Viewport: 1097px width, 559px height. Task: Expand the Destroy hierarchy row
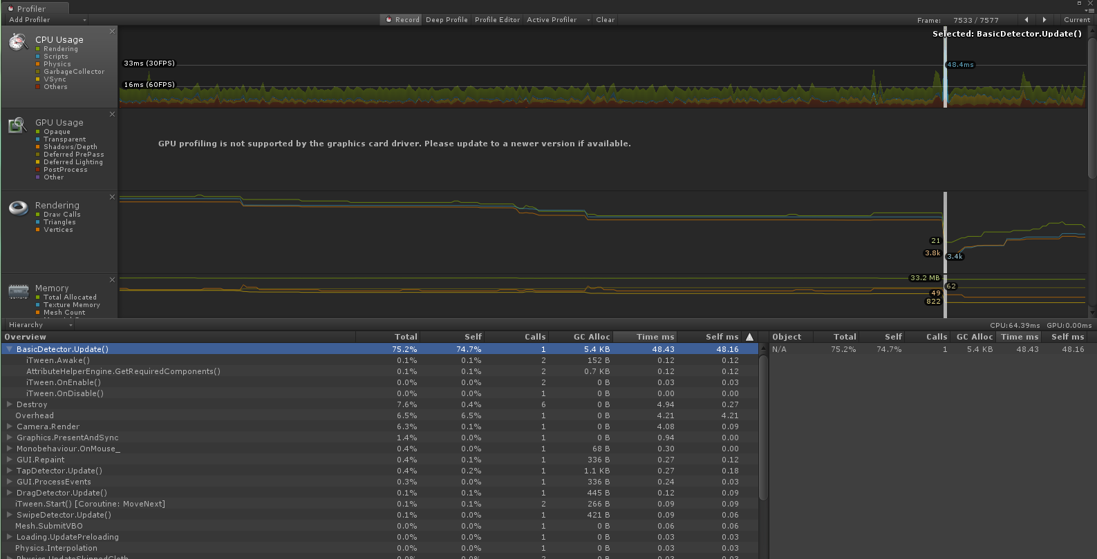click(x=10, y=404)
